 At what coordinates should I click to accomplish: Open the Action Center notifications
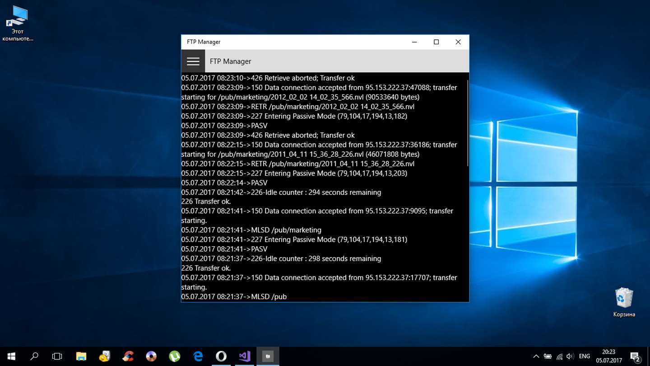(635, 357)
